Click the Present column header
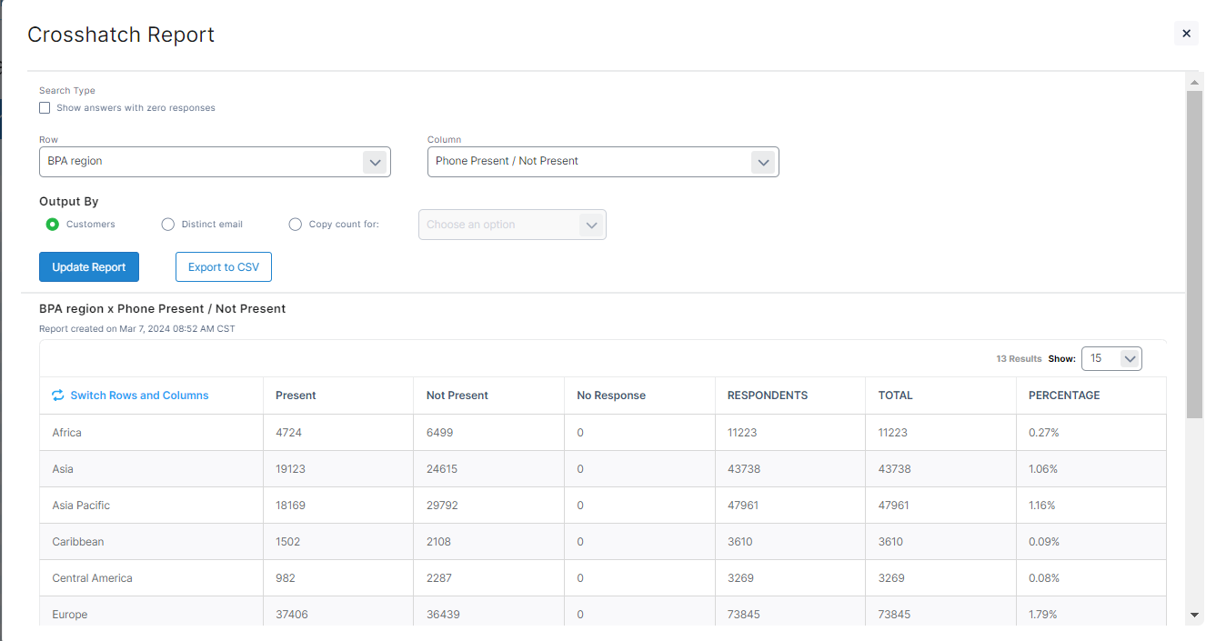 pos(296,396)
